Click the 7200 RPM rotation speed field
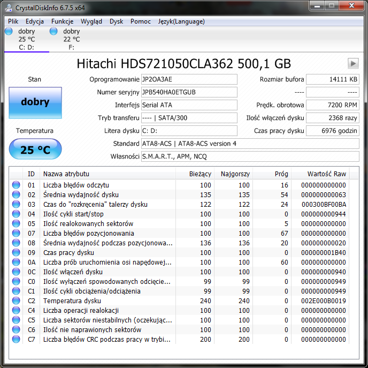The height and width of the screenshot is (368, 368). coord(333,105)
